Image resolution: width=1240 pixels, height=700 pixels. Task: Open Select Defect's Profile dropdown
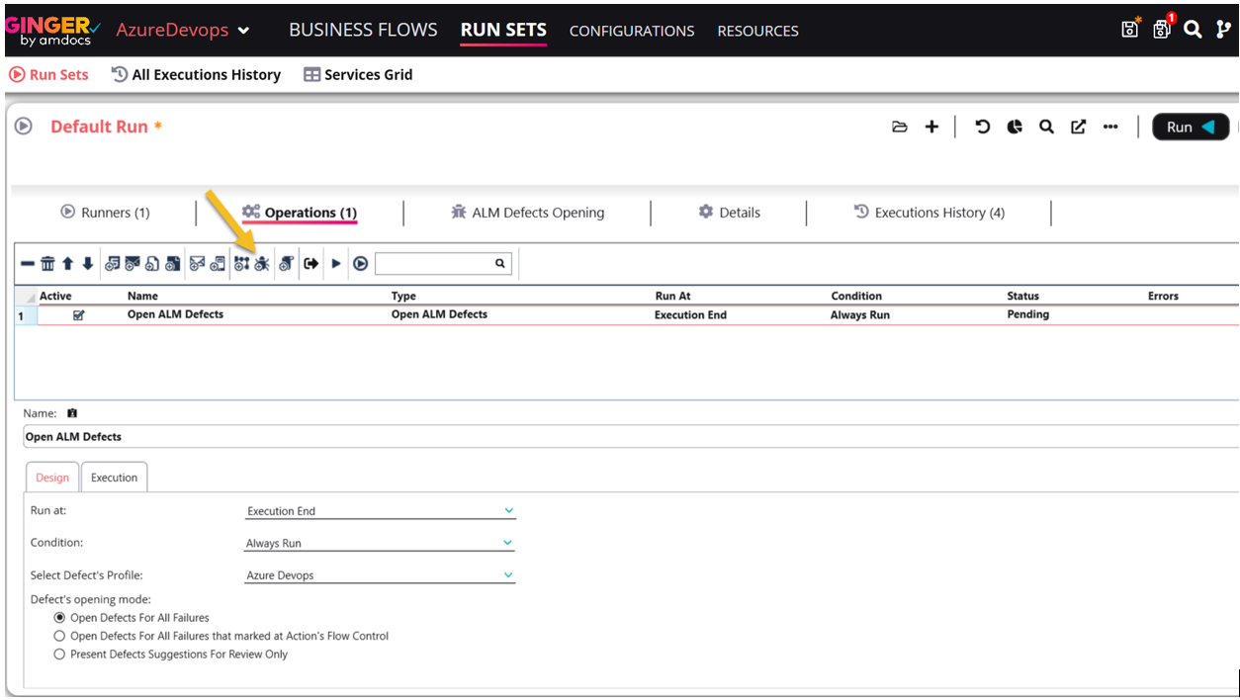(380, 575)
